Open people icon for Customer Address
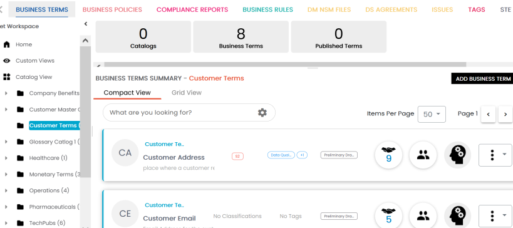 (x=423, y=155)
